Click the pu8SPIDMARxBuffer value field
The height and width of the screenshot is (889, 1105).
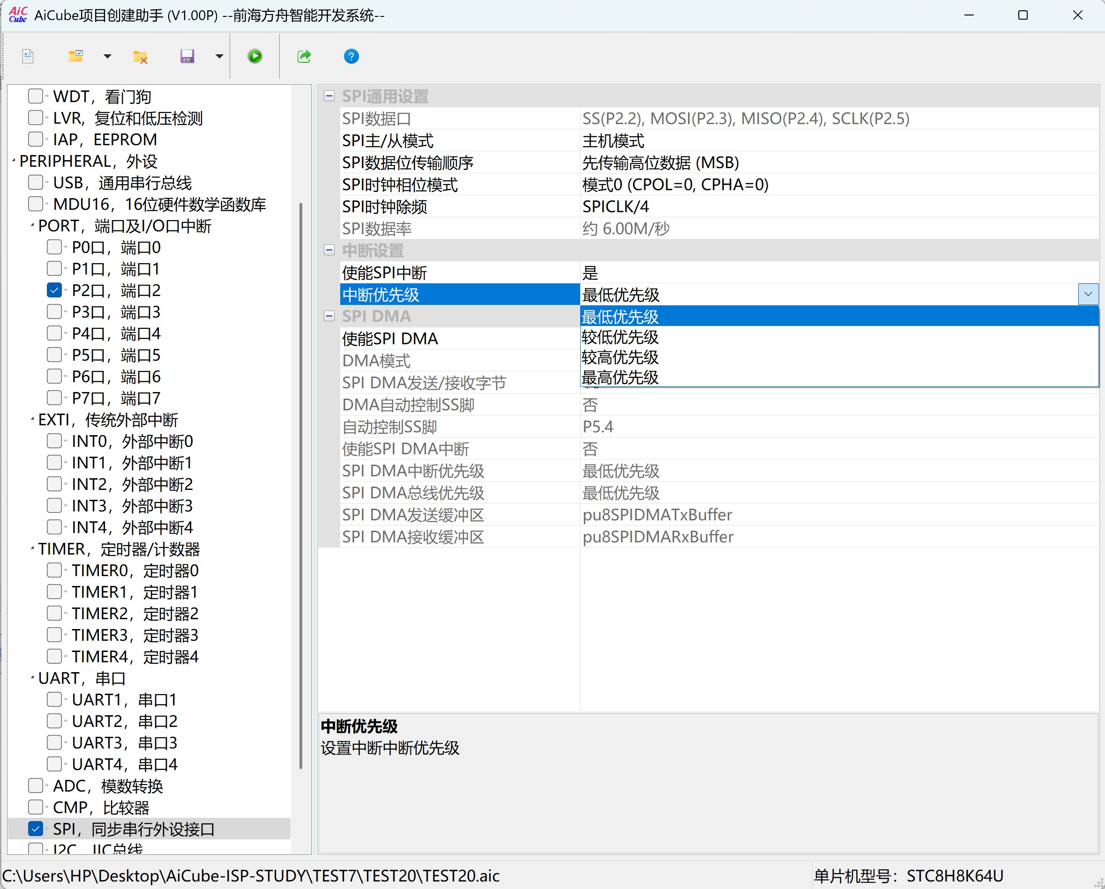tap(839, 536)
